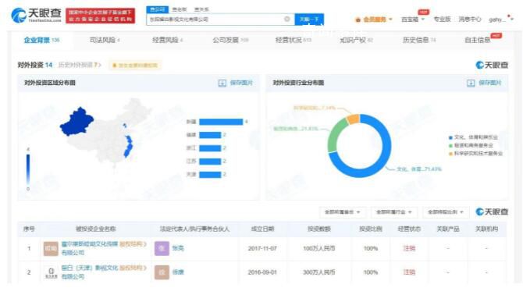Select the 查老板 search tab

click(180, 9)
